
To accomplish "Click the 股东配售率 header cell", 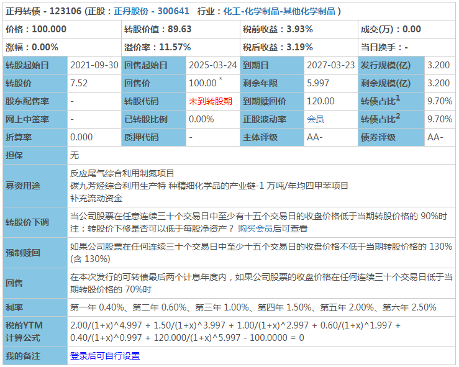I will [x=35, y=101].
